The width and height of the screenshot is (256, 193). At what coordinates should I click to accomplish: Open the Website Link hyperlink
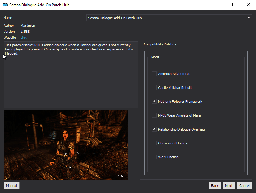23,38
